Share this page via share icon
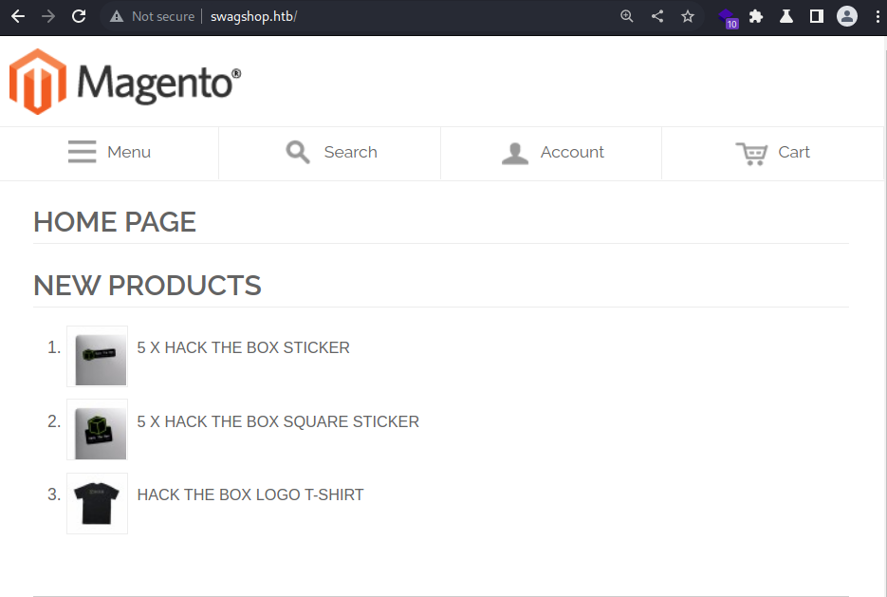887x597 pixels. pyautogui.click(x=657, y=16)
